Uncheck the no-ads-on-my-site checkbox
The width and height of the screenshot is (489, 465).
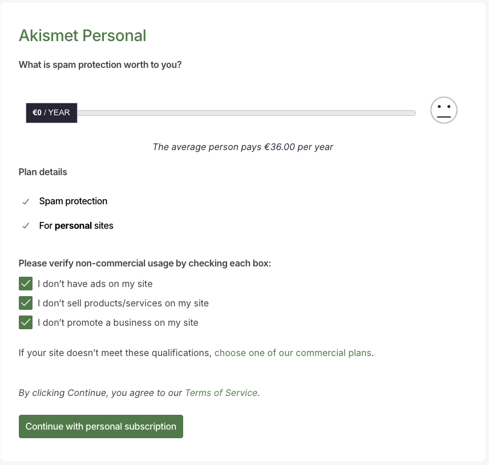pyautogui.click(x=26, y=284)
